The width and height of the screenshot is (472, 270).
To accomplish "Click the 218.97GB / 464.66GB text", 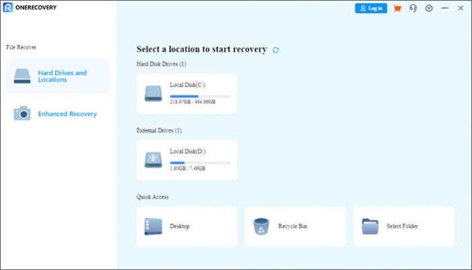I will [x=193, y=102].
